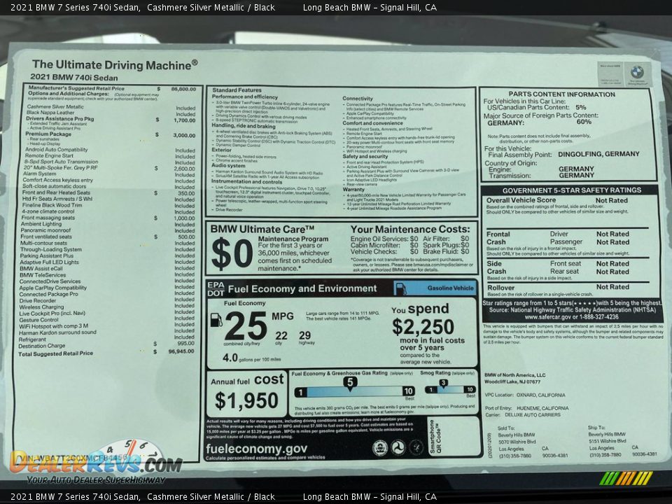Click the 25 combined MPG number
Image resolution: width=672 pixels, height=504 pixels.
coord(246,325)
